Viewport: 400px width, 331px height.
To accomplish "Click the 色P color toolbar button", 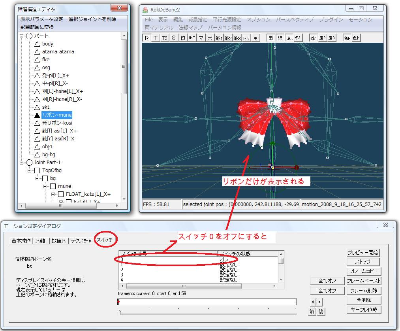I will pyautogui.click(x=347, y=38).
